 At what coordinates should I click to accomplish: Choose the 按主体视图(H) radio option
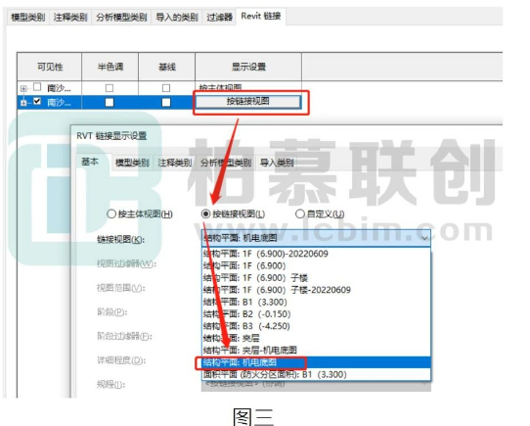140,214
